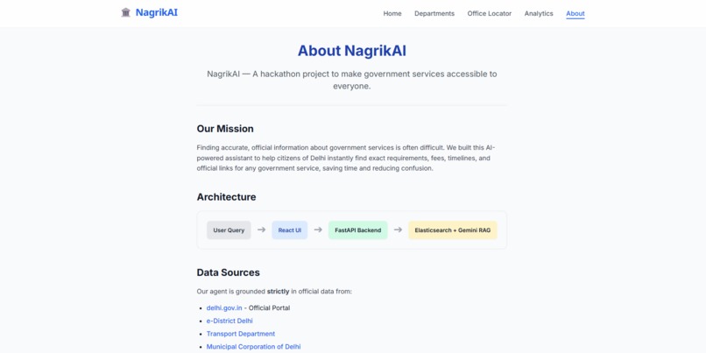This screenshot has width=706, height=353.
Task: Click the Elasticsearch + Gemini RAG box
Action: (453, 230)
